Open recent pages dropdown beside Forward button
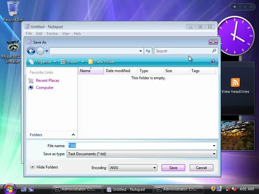The image size is (259, 194). [x=47, y=51]
